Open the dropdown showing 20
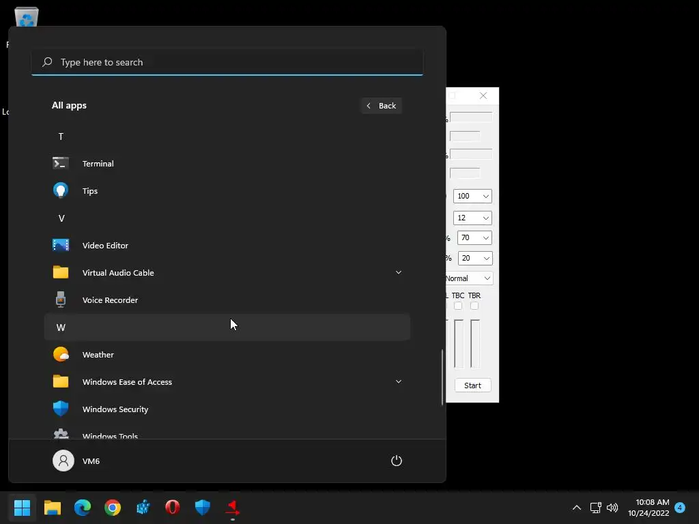The width and height of the screenshot is (699, 524). [475, 258]
